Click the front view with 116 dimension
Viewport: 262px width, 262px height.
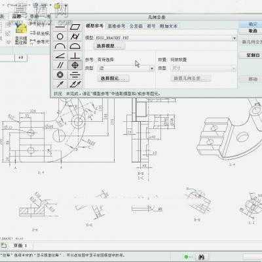click(x=58, y=133)
